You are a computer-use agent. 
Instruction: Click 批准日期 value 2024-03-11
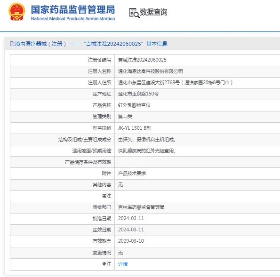pos(131,219)
